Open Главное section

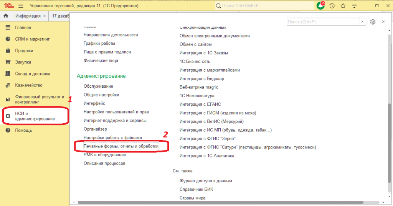(23, 28)
